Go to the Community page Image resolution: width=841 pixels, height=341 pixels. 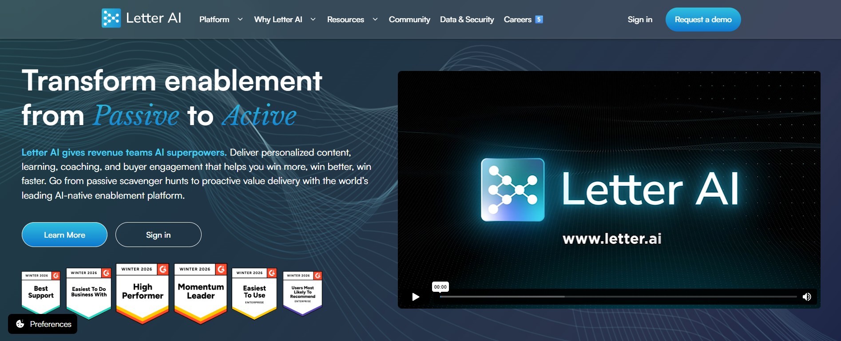click(x=409, y=20)
